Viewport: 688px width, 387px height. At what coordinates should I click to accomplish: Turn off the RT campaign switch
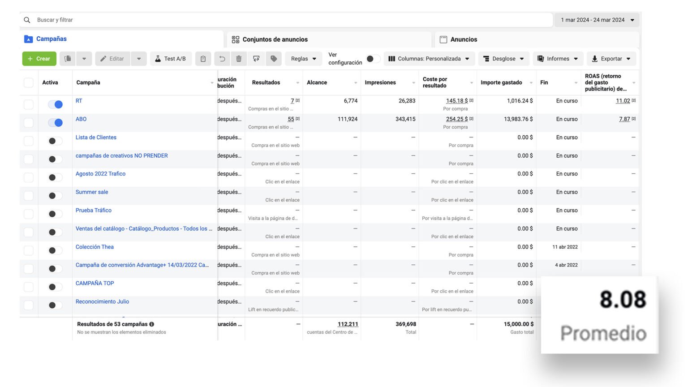[55, 104]
